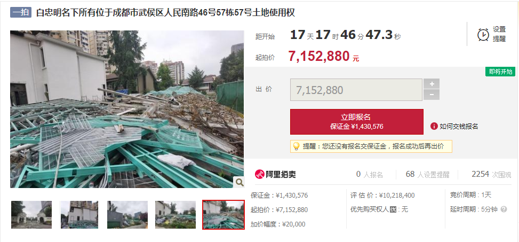Image resolution: width=519 pixels, height=242 pixels.
Task: Decrease bid with the minus button
Action: tap(432, 95)
